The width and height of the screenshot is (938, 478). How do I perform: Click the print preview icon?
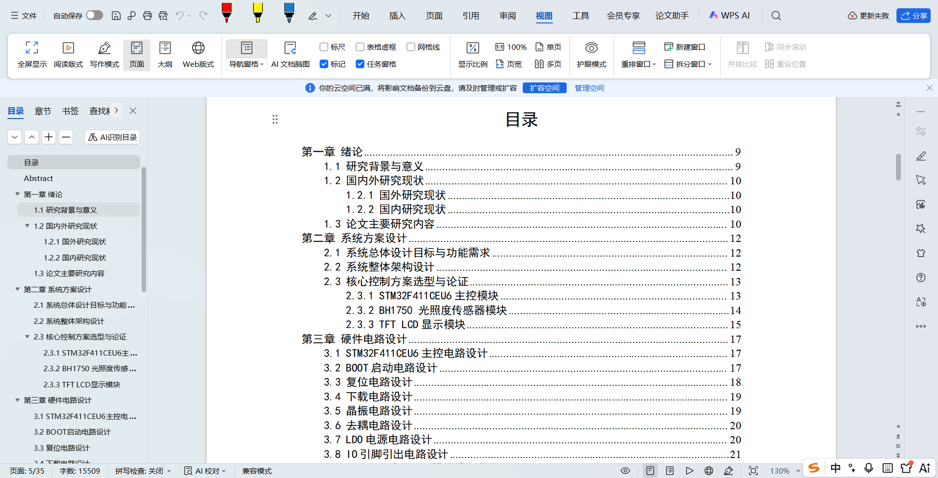coord(163,16)
